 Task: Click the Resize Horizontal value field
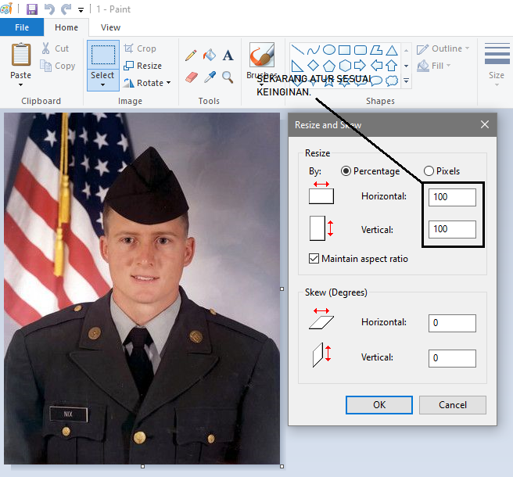tap(452, 197)
